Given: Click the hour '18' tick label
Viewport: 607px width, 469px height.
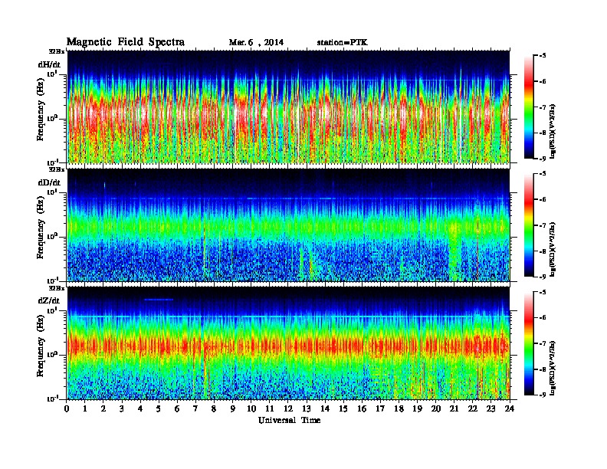Looking at the screenshot, I should point(399,408).
